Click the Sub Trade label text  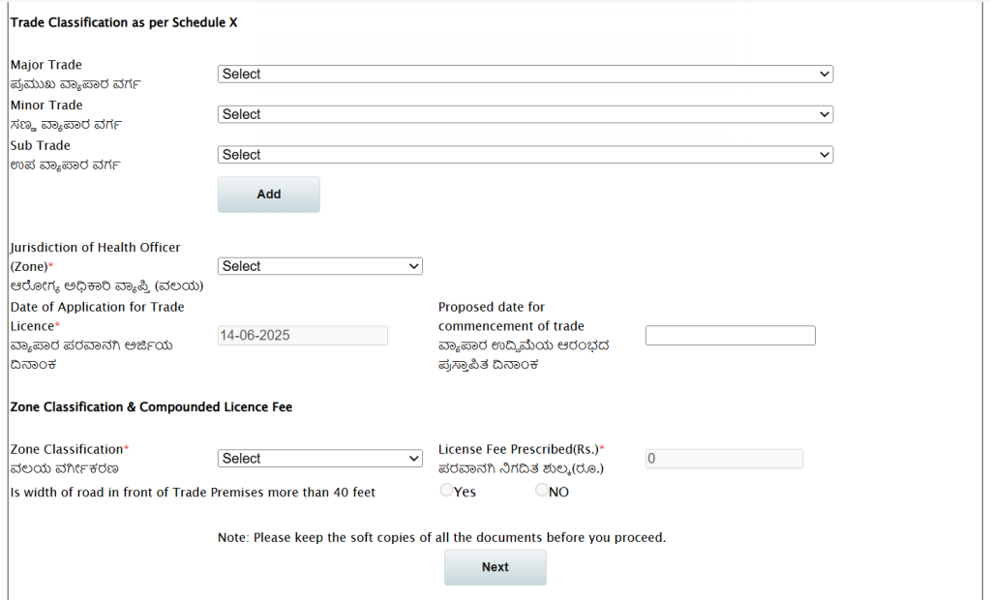coord(40,145)
